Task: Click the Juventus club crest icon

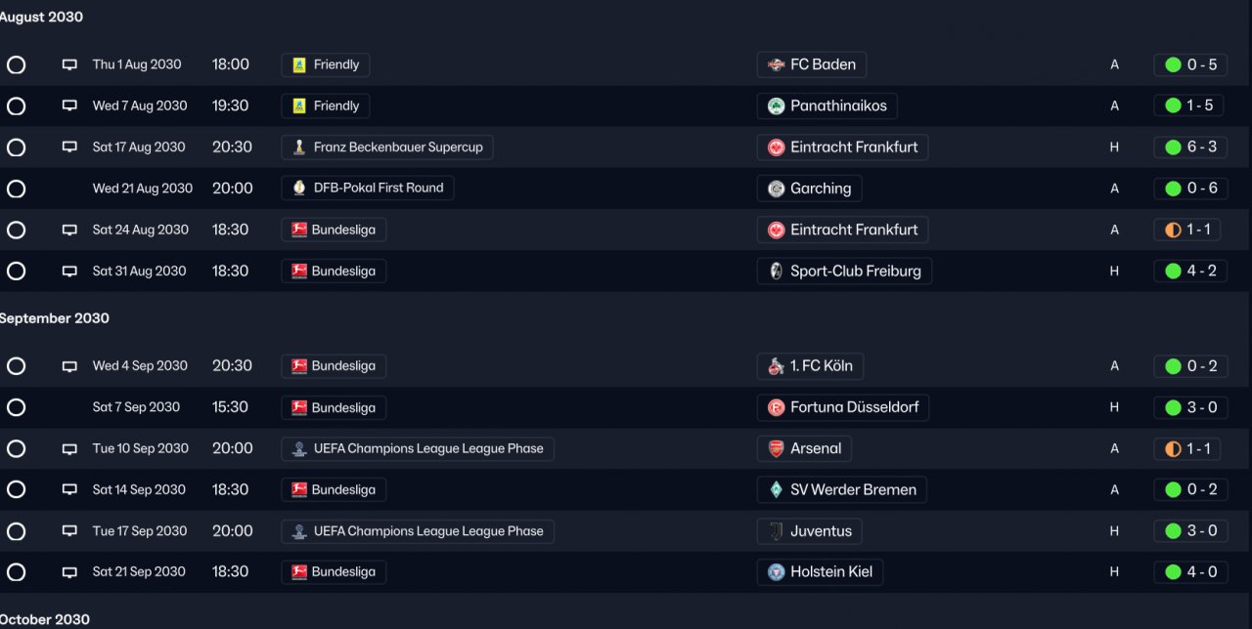Action: pos(776,531)
